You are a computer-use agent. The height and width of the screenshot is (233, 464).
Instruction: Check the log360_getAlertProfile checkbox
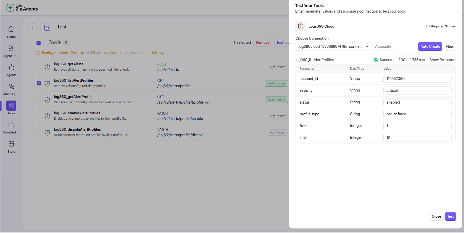click(39, 100)
